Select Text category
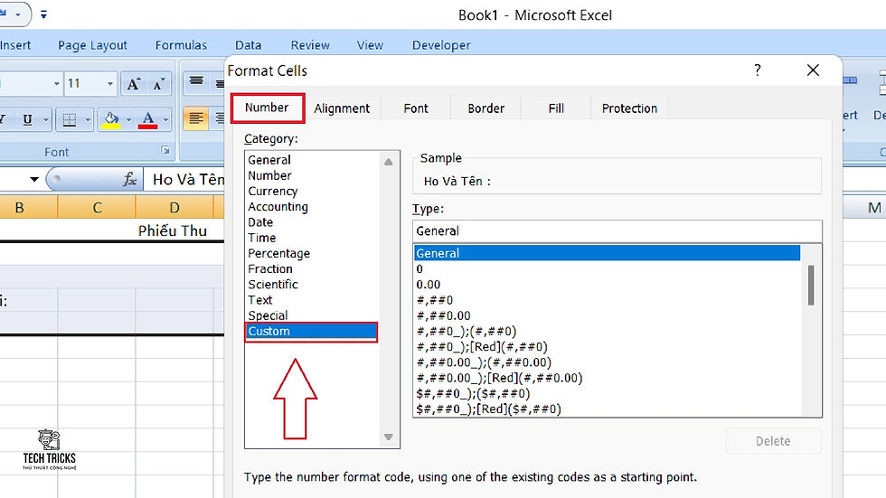Viewport: 886px width, 498px height. click(260, 300)
